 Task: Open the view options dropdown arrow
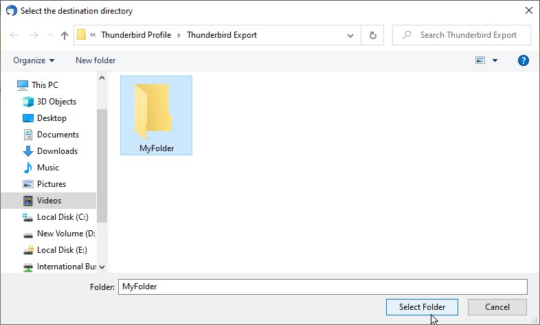click(495, 60)
